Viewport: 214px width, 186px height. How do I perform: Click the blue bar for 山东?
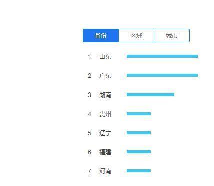162,56
